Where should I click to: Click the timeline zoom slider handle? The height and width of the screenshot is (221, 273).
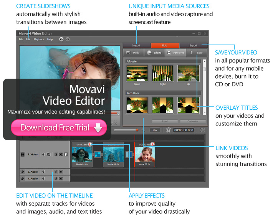click(x=137, y=130)
